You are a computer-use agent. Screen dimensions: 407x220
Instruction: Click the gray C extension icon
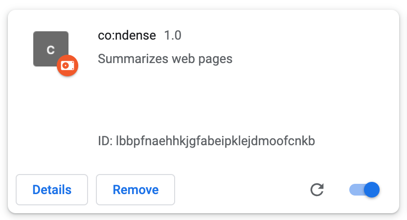pos(51,49)
